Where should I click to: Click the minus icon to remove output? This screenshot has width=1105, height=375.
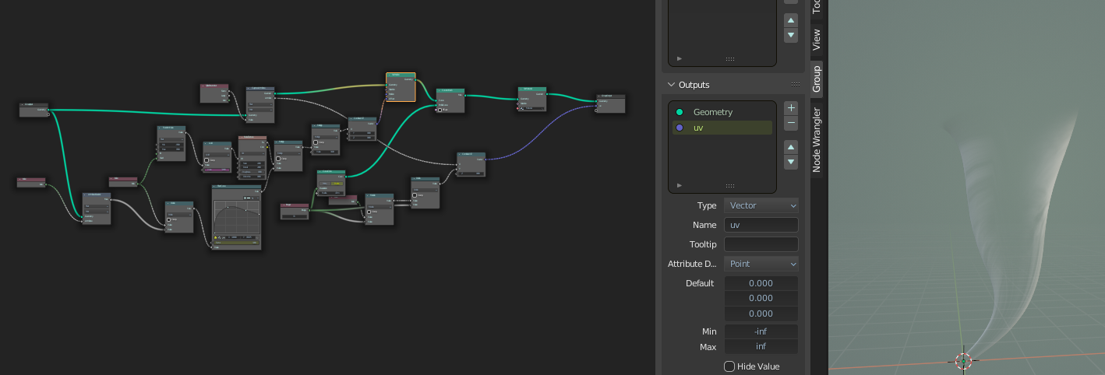click(x=791, y=124)
